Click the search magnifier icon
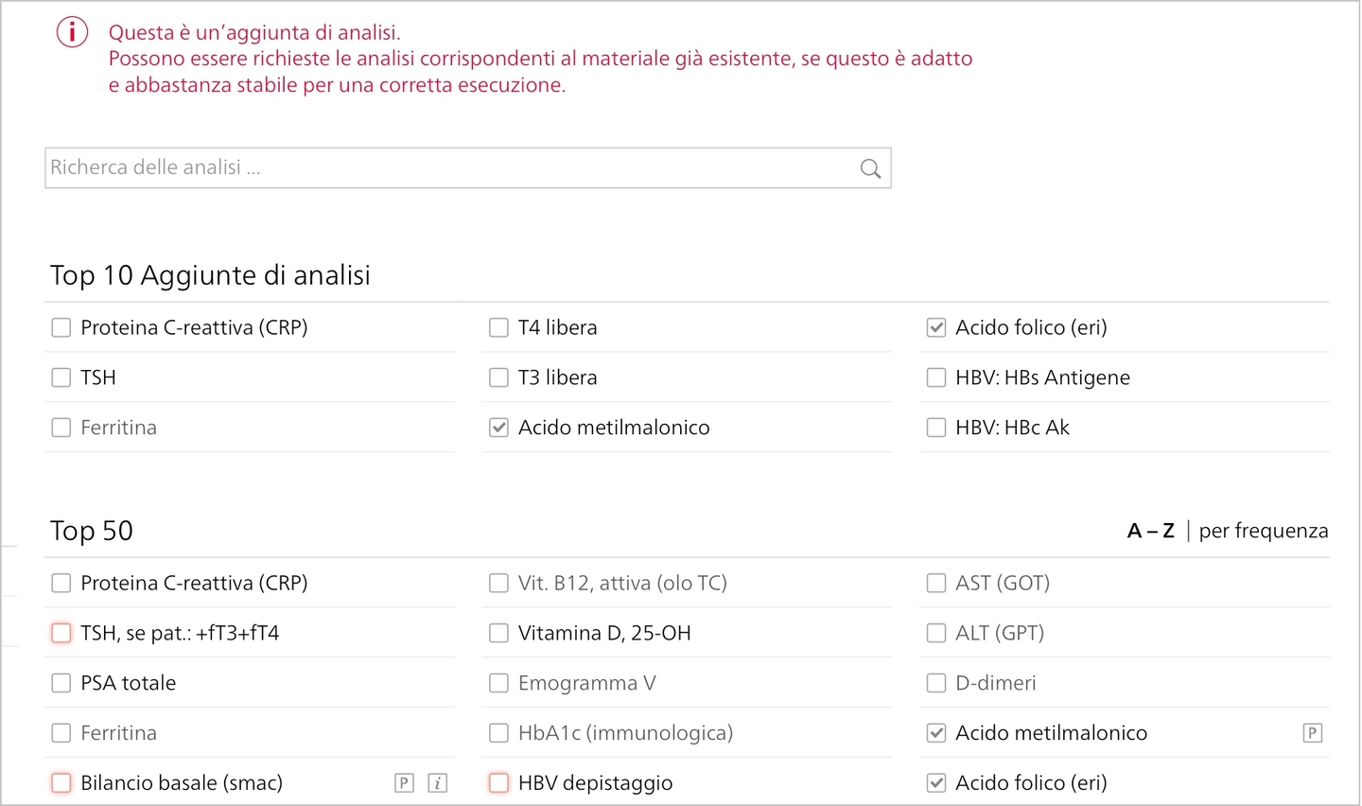Viewport: 1362px width, 806px height. [870, 168]
